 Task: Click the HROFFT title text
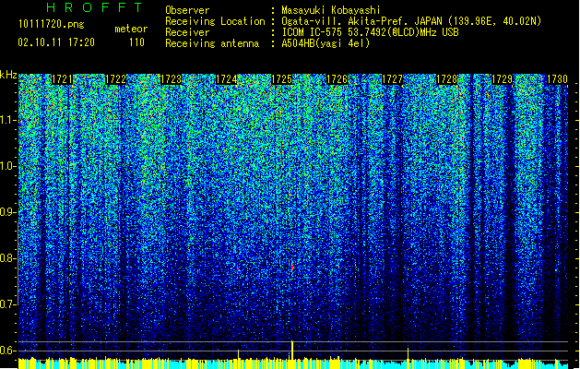click(94, 7)
